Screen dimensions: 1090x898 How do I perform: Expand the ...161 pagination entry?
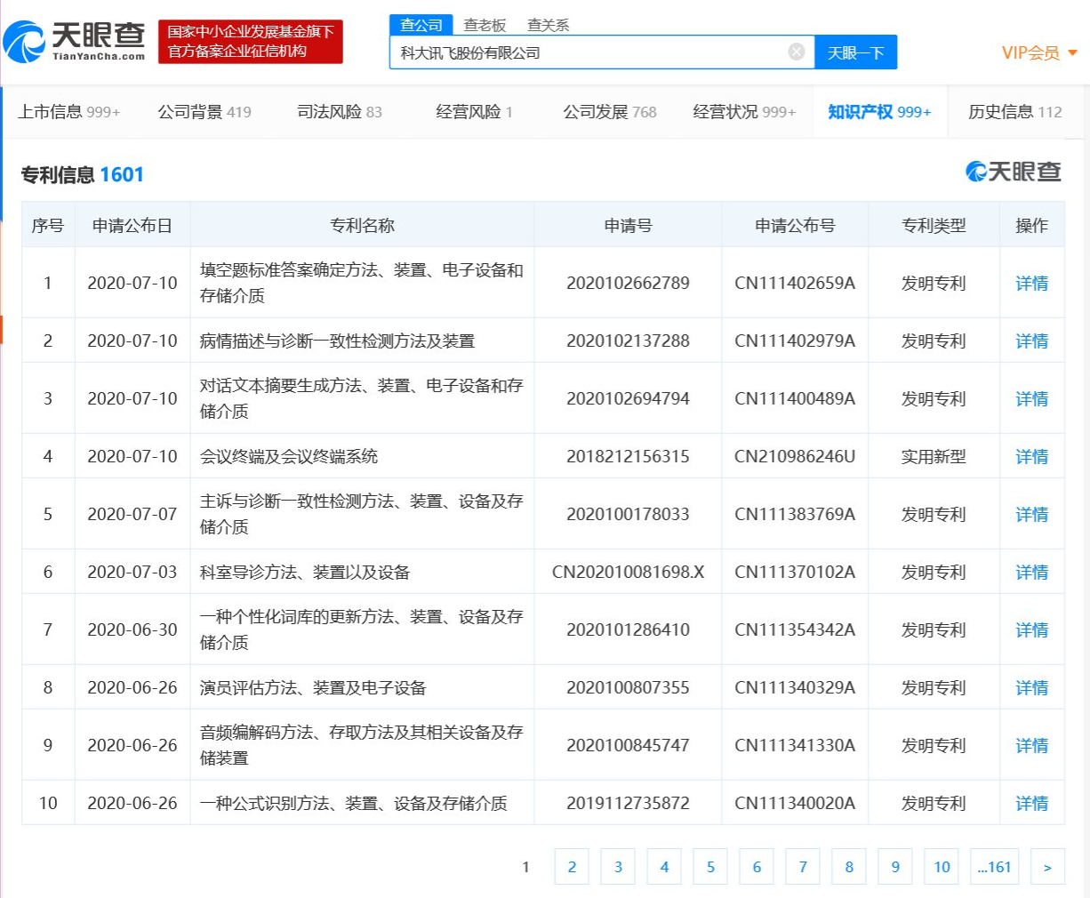994,866
